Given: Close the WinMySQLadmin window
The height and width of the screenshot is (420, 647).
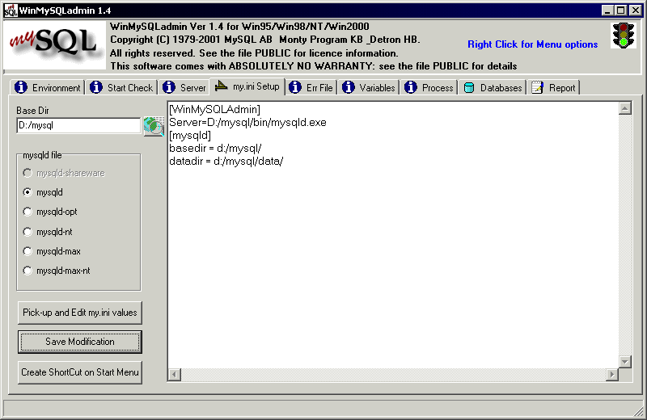Looking at the screenshot, I should [x=636, y=10].
